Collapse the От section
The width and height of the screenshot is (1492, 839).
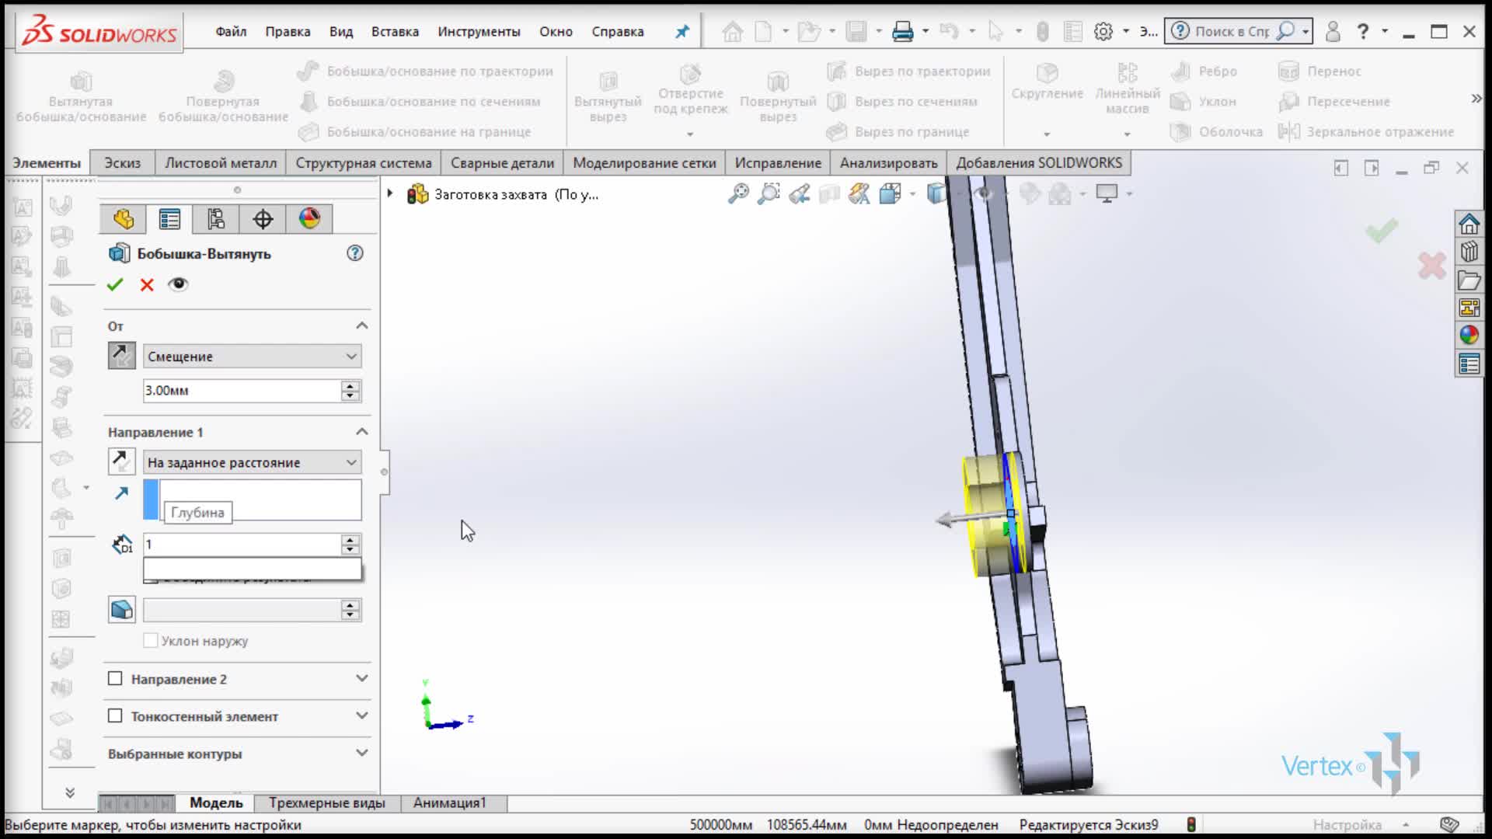362,326
